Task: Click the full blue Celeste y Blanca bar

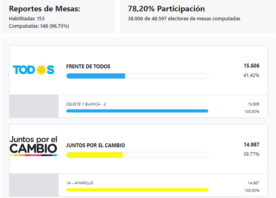Action: [x=137, y=111]
